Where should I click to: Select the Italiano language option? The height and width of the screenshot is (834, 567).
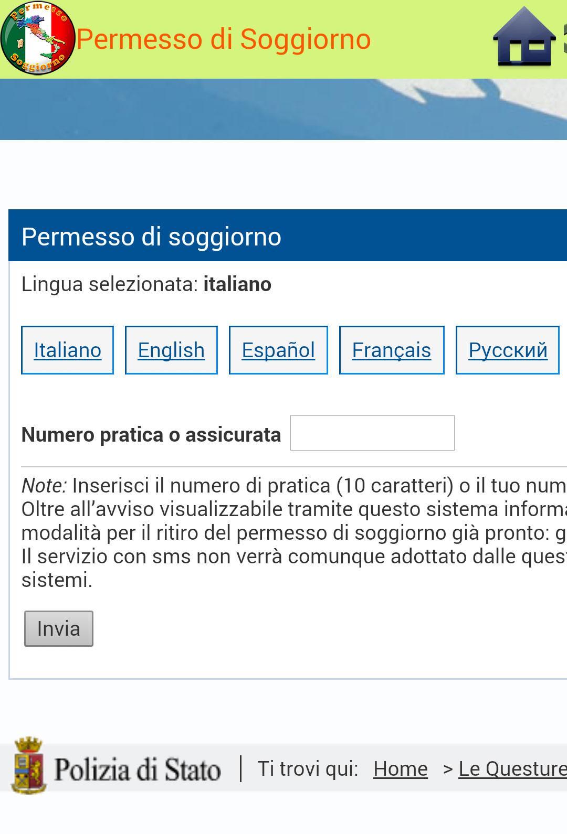67,350
